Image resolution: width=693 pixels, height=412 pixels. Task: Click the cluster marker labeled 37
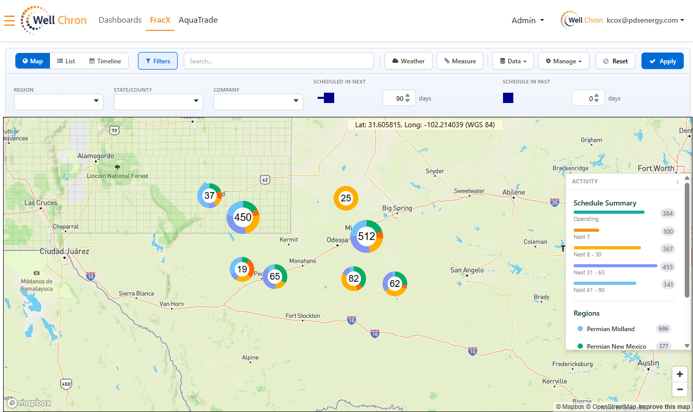coord(210,196)
